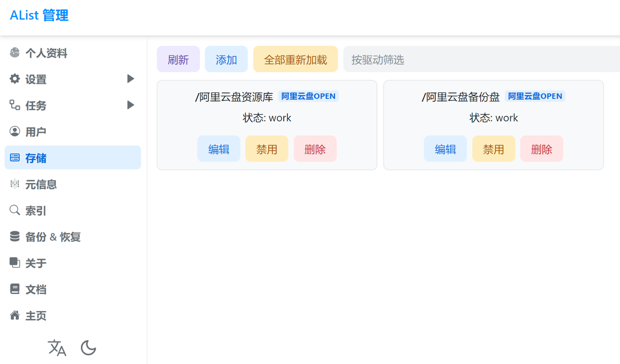
Task: Click the 阿里云盘OPEN driver badge on 资源库 card
Action: (x=308, y=96)
